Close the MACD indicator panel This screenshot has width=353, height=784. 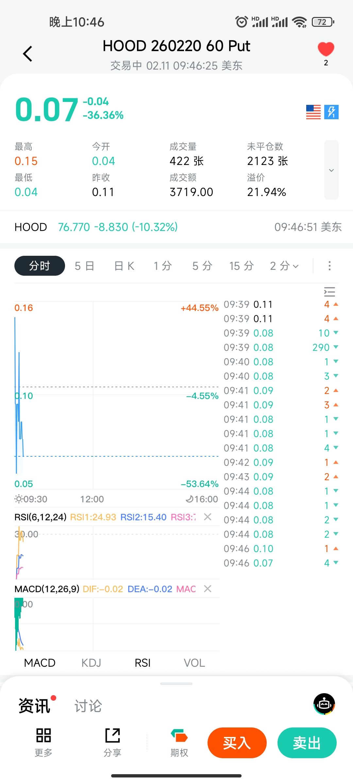pyautogui.click(x=208, y=589)
